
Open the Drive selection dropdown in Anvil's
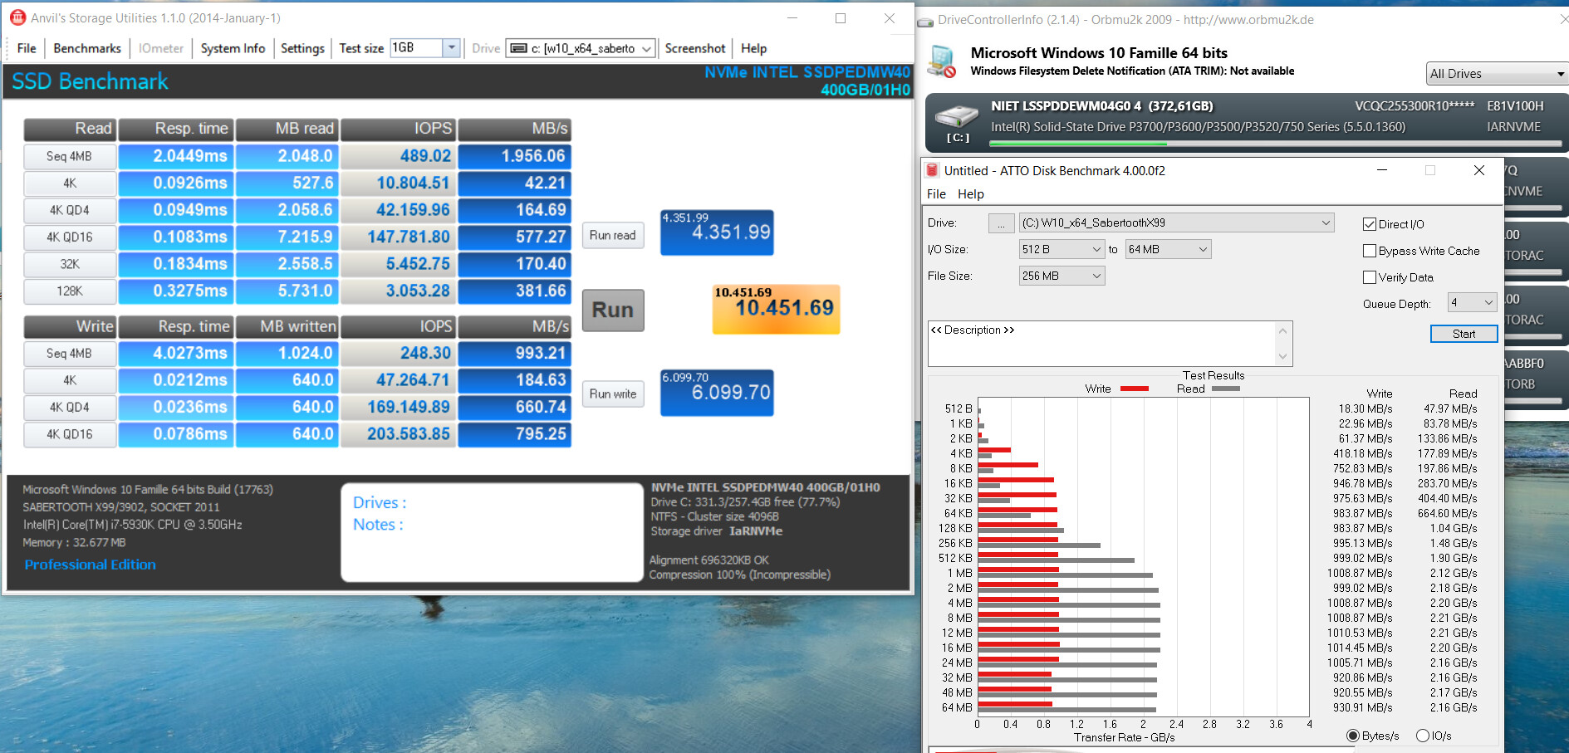(x=581, y=48)
